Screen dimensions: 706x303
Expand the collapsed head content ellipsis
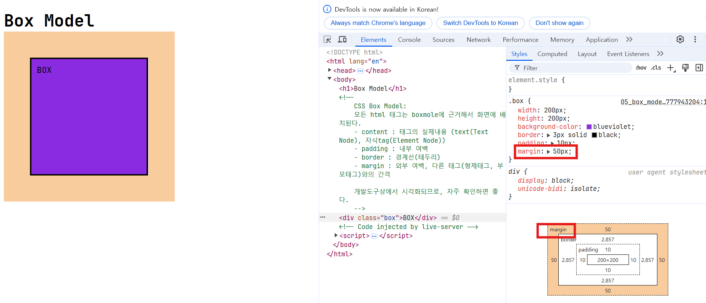click(x=360, y=71)
